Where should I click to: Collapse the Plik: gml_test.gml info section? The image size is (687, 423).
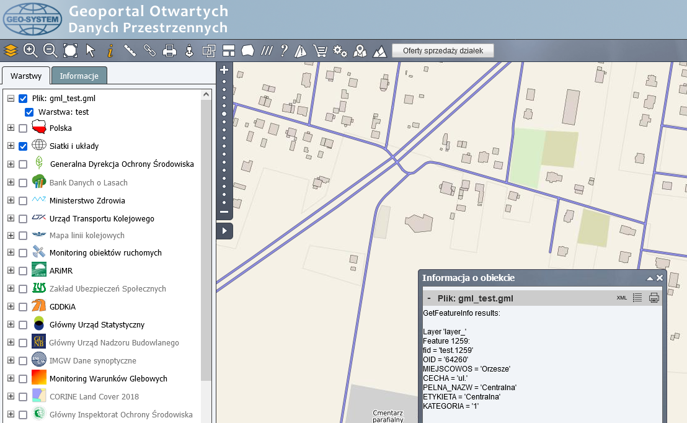429,298
